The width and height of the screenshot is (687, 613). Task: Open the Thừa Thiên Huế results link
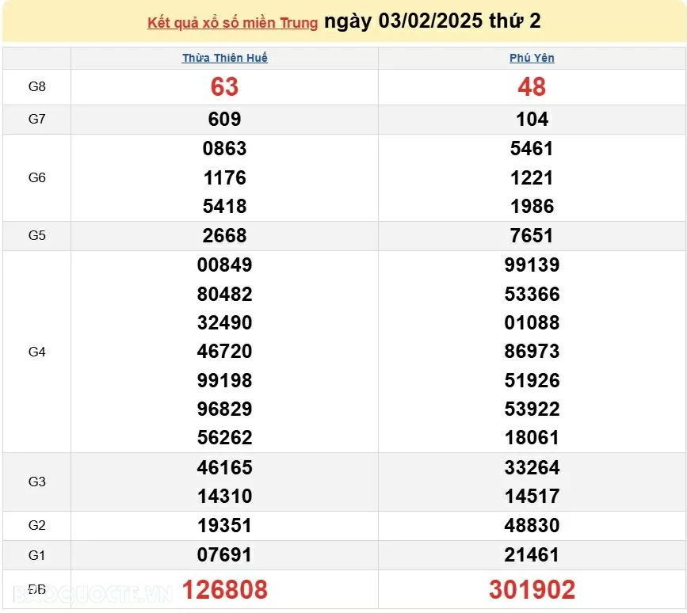(x=223, y=57)
